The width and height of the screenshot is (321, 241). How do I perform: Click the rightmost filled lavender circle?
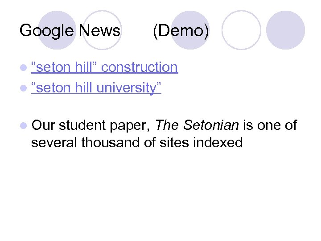[286, 29]
